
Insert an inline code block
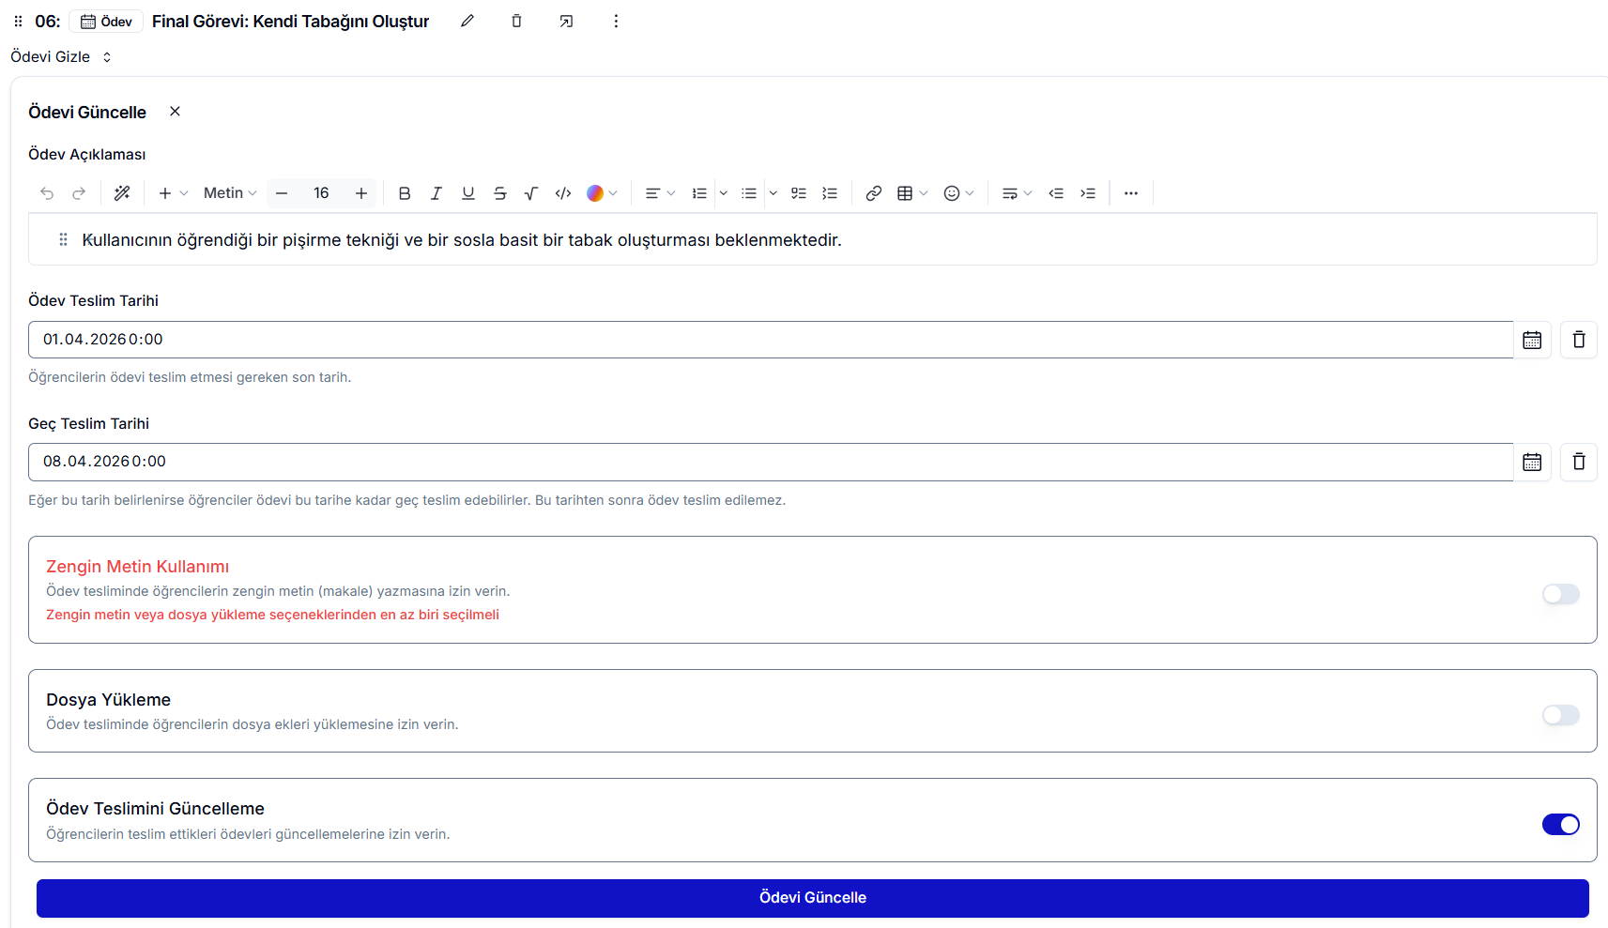pyautogui.click(x=563, y=193)
